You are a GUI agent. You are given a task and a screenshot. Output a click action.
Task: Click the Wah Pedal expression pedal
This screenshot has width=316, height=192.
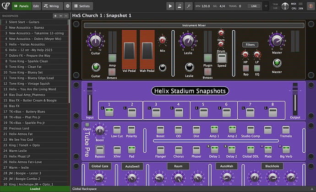[x=147, y=49]
